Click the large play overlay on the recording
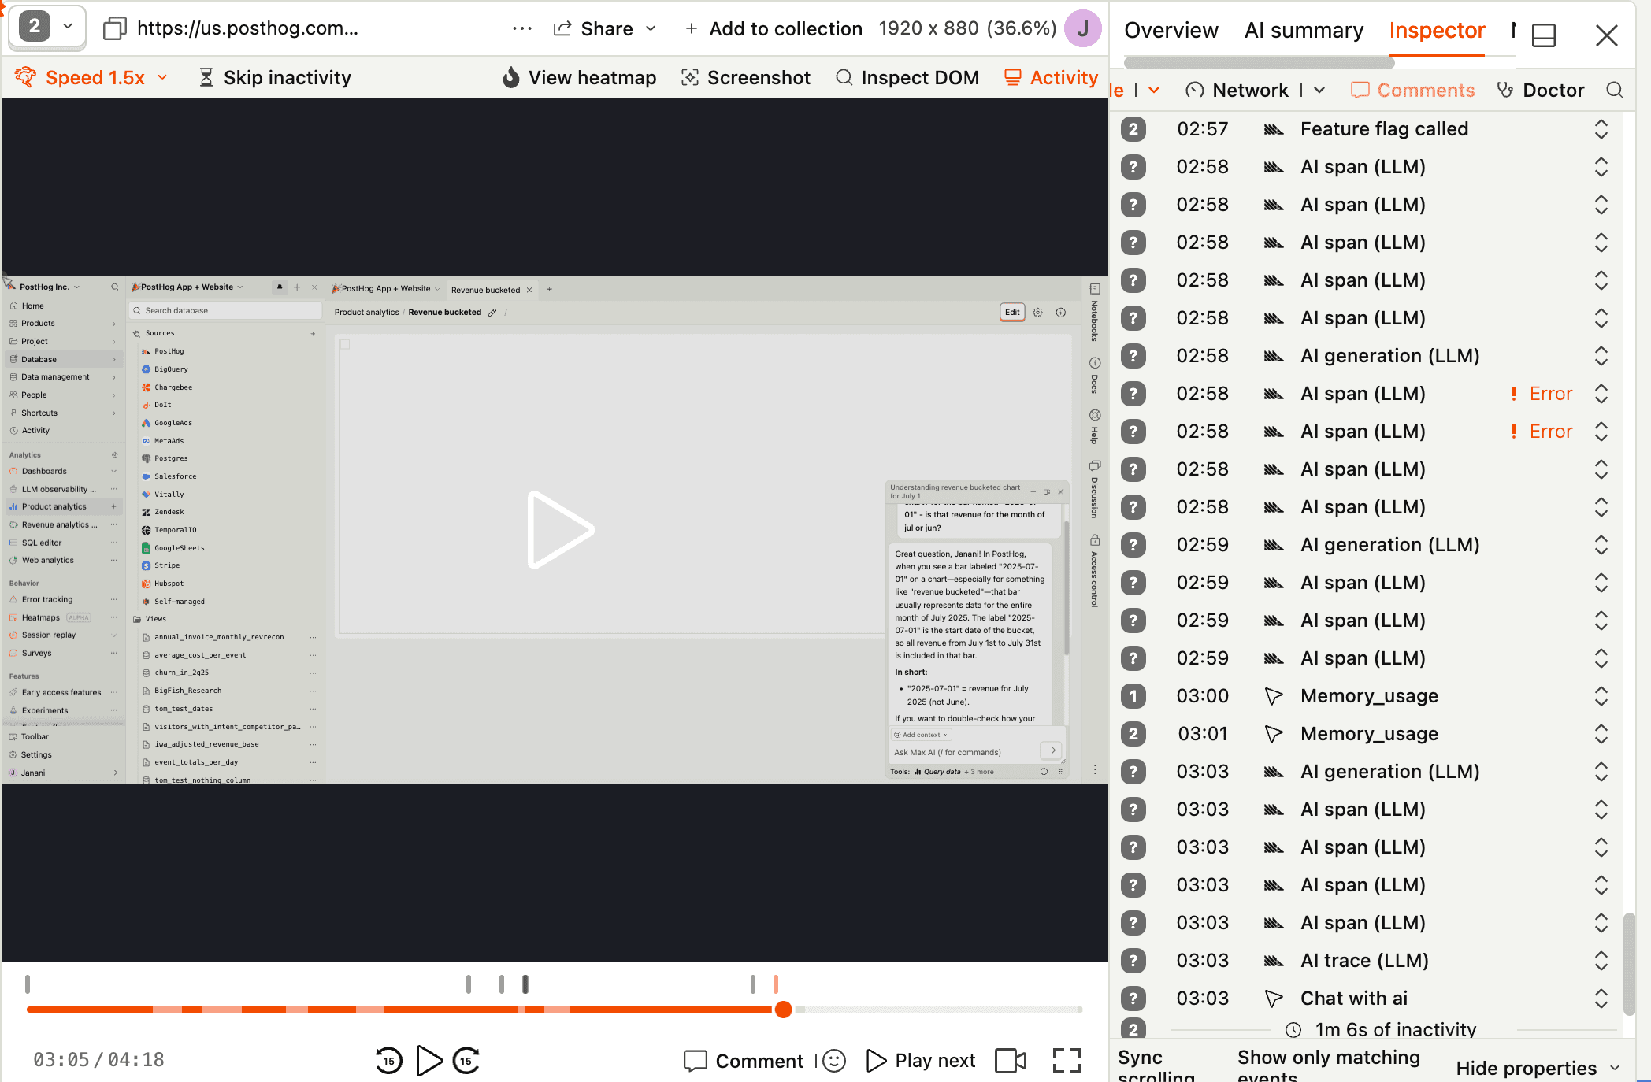Viewport: 1651px width, 1082px height. (x=560, y=529)
